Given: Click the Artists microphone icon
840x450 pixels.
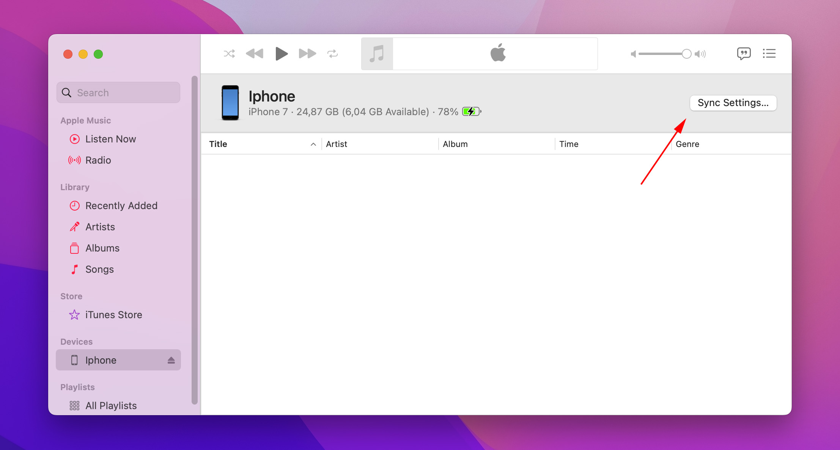Looking at the screenshot, I should point(75,227).
